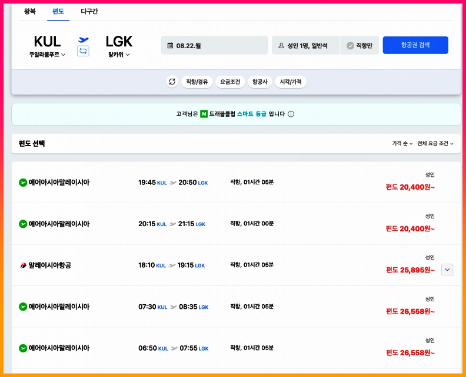Swap departure and arrival airports
The width and height of the screenshot is (466, 377).
click(83, 51)
